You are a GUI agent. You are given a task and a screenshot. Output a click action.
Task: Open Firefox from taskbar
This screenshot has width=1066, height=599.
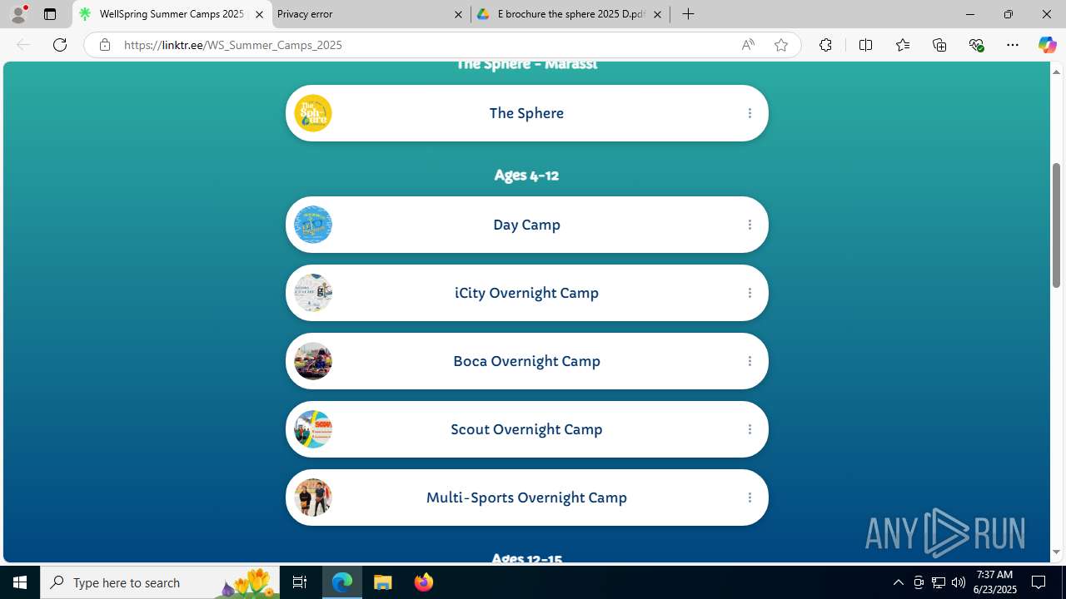(423, 582)
